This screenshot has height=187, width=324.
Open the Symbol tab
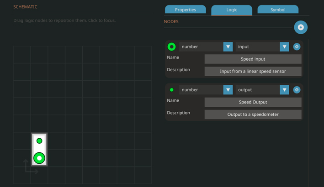(278, 10)
